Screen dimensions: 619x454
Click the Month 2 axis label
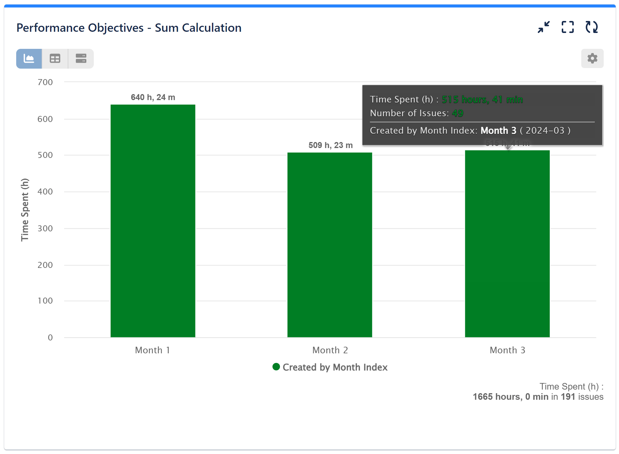click(x=330, y=350)
